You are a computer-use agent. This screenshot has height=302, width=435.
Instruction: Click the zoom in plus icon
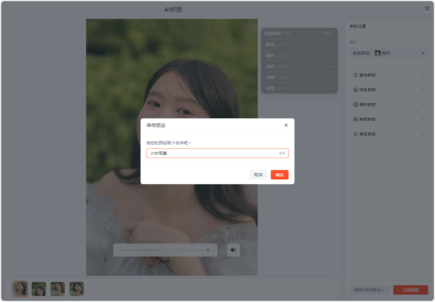(x=208, y=250)
